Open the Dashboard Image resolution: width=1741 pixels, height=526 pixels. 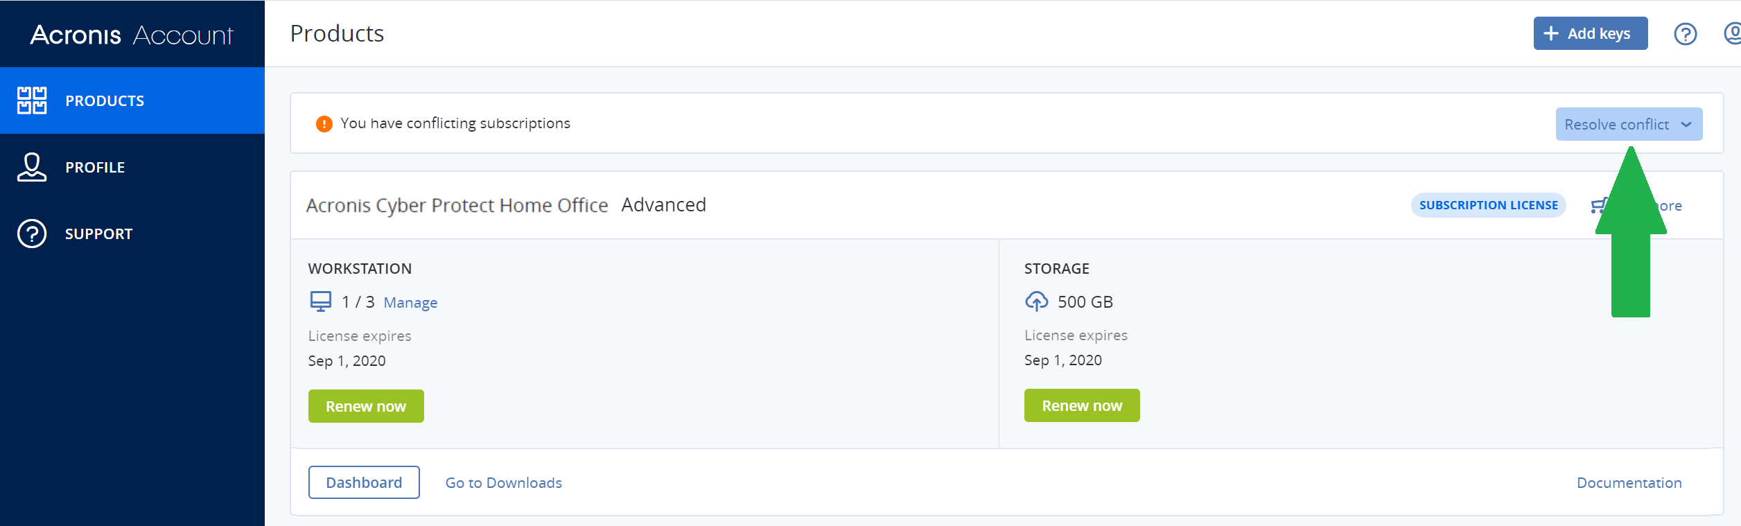363,482
